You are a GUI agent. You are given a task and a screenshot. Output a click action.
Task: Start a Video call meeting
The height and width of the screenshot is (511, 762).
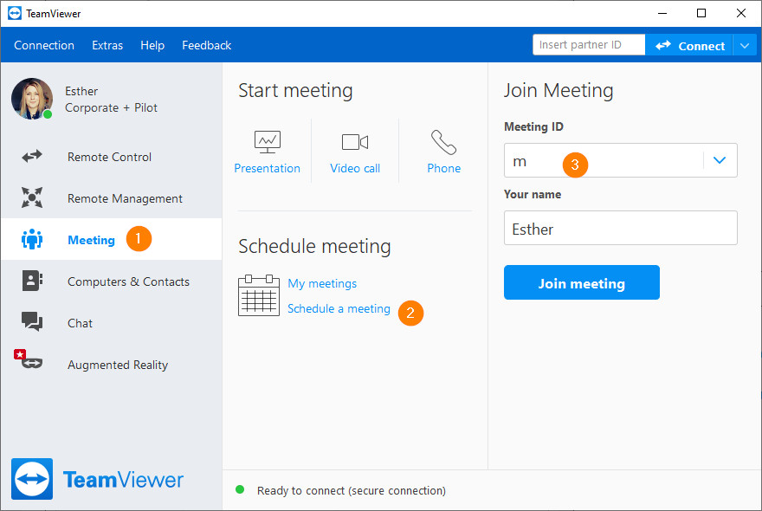[x=355, y=152]
